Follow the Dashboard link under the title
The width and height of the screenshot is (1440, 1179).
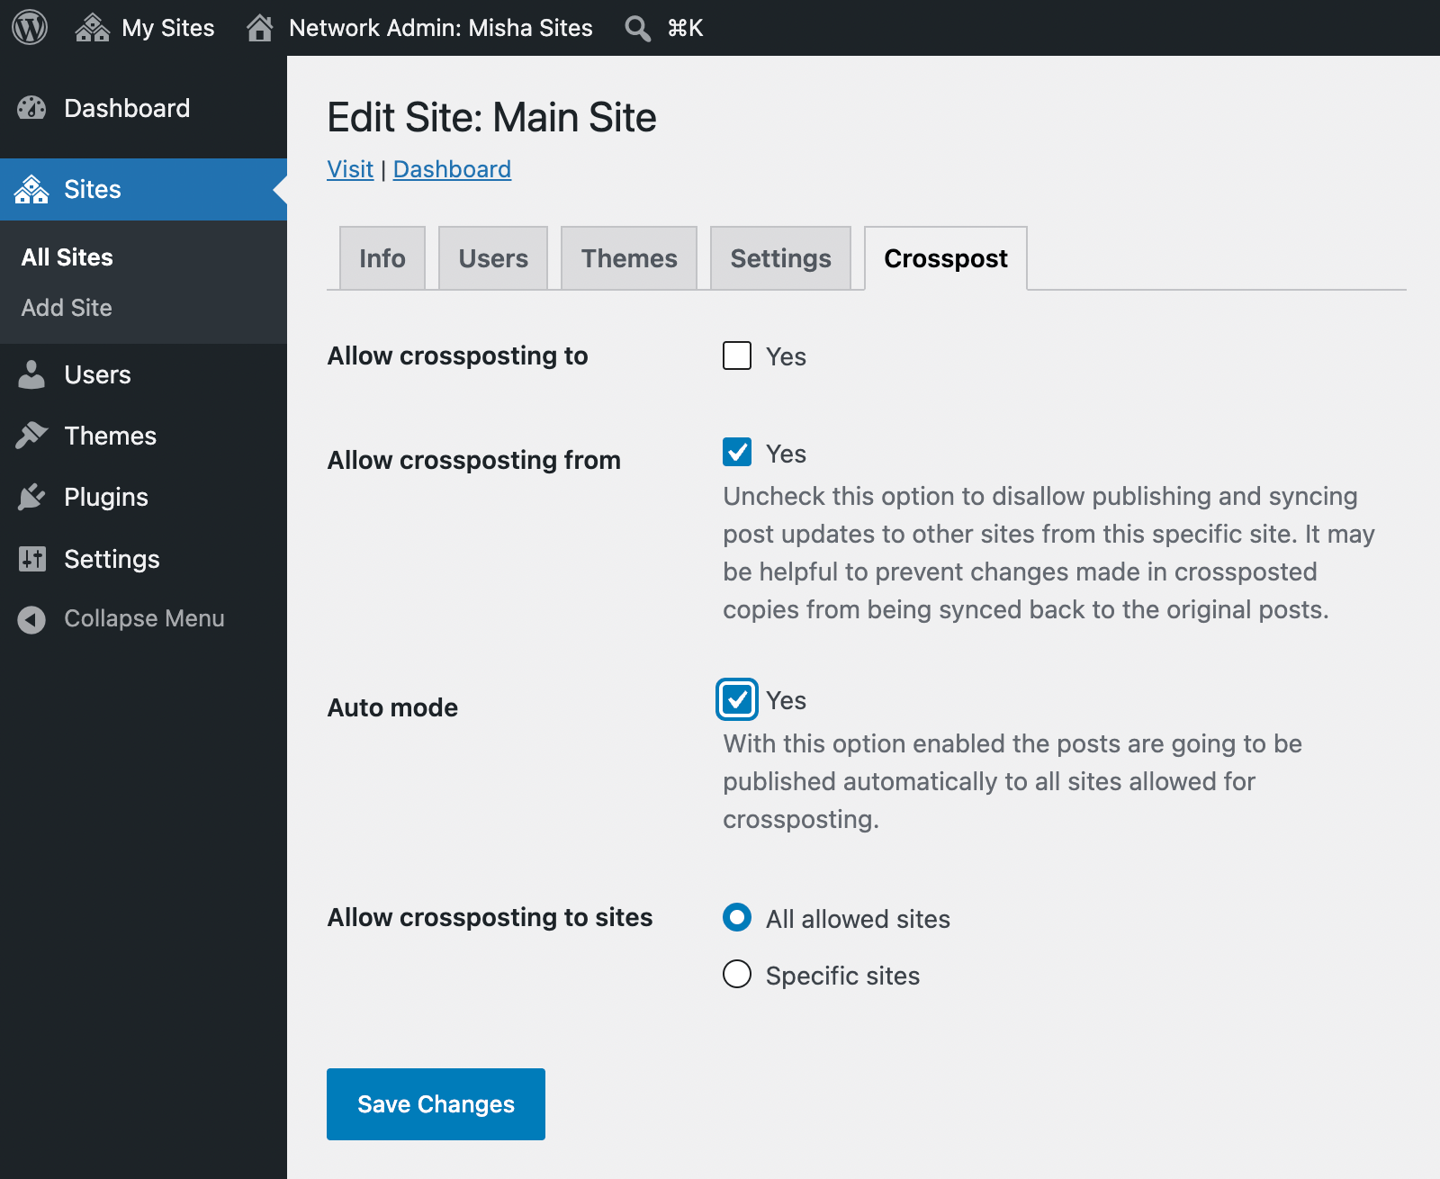coord(452,169)
